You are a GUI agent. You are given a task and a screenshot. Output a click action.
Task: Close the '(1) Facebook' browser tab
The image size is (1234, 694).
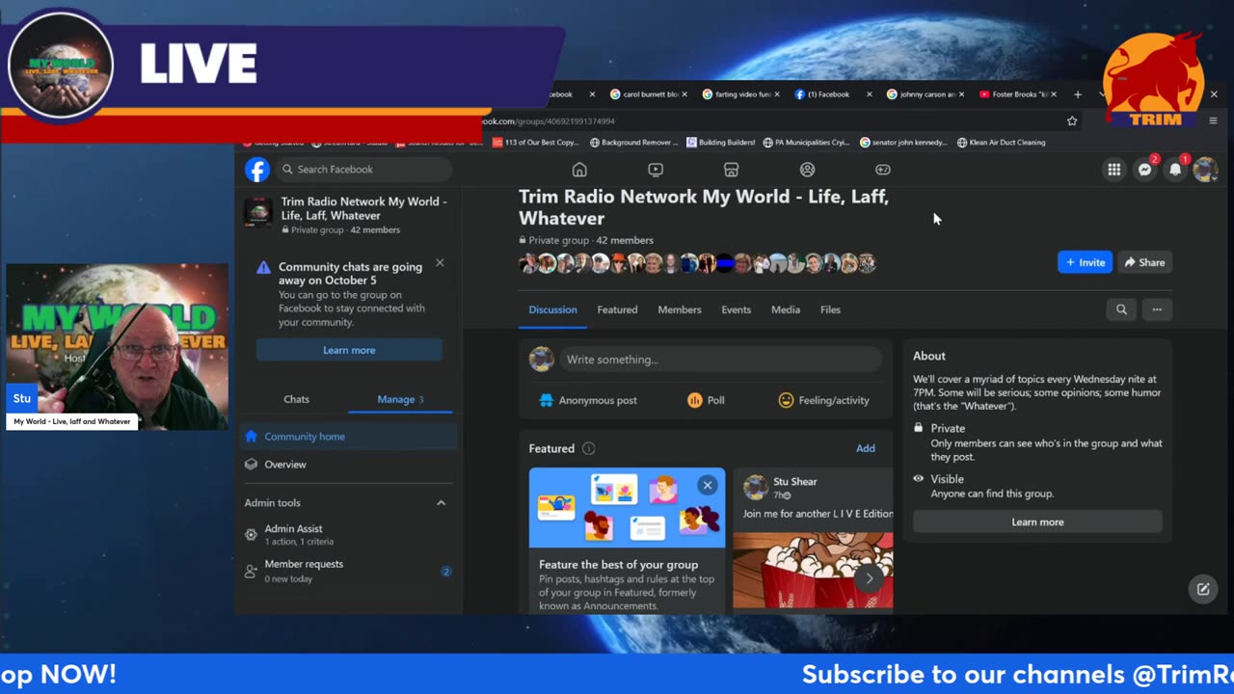pos(869,94)
